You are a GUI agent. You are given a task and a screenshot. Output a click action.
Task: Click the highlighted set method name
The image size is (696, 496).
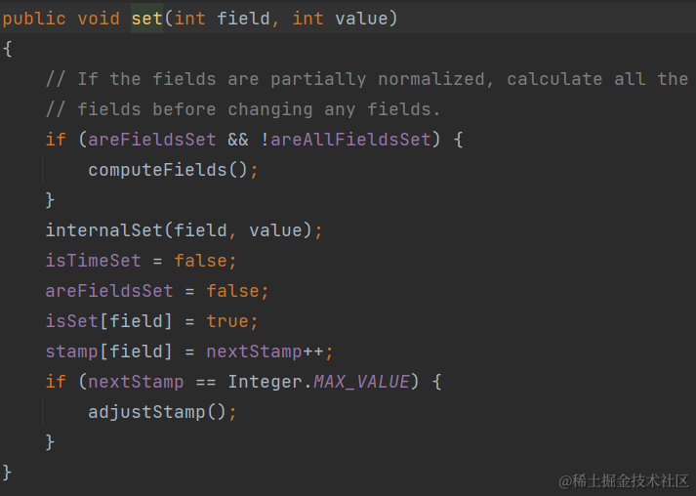click(x=146, y=19)
